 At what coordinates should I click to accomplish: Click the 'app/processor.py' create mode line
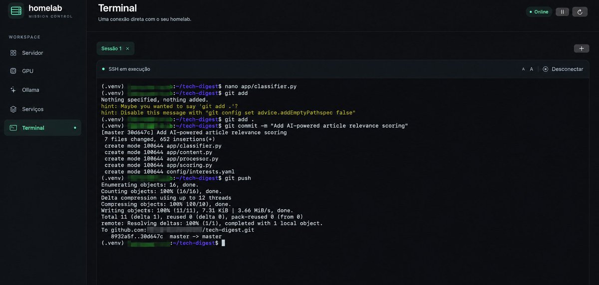pyautogui.click(x=161, y=158)
